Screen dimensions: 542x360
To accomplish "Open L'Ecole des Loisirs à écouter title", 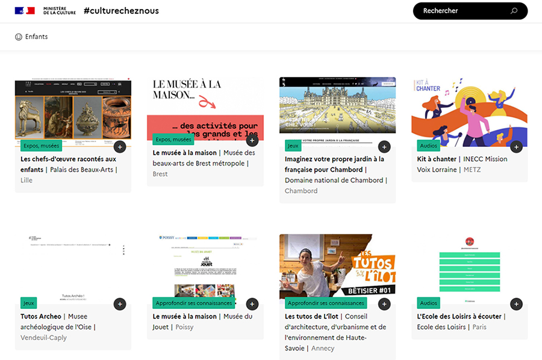I will click(x=459, y=316).
